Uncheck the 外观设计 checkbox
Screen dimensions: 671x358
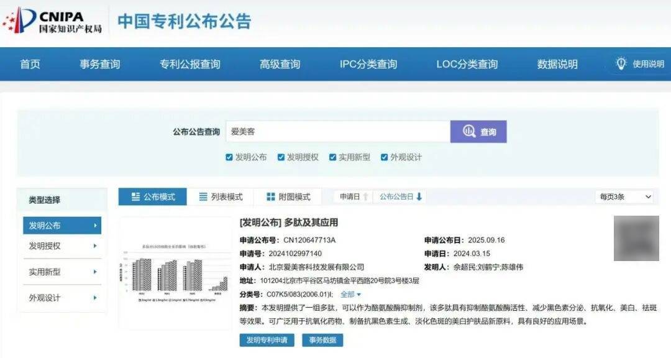click(x=383, y=157)
